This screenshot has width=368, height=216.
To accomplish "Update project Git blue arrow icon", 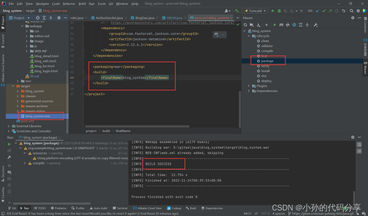I will coord(318,11).
